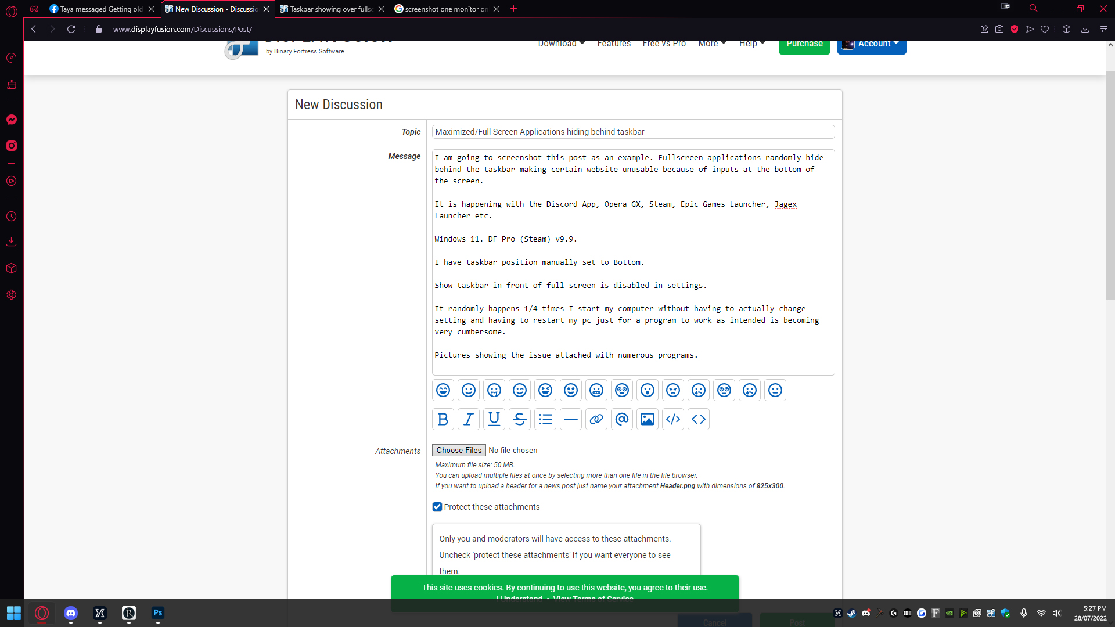Click inside the Topic input field
This screenshot has height=627, width=1115.
pos(633,132)
